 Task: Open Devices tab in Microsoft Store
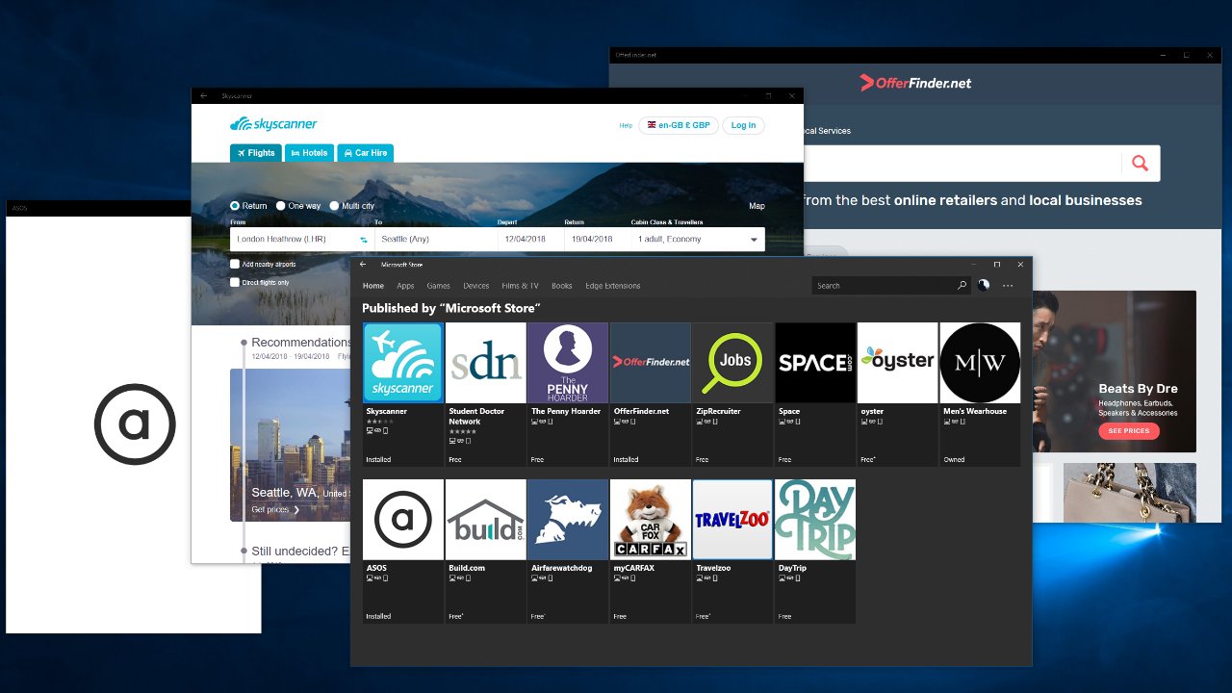coord(475,286)
